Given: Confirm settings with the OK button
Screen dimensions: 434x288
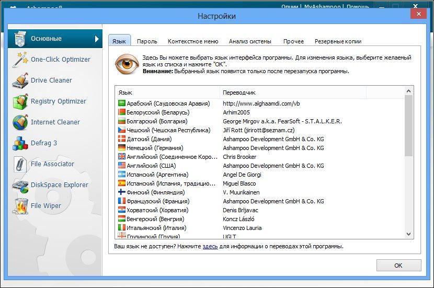Looking at the screenshot, I should click(x=398, y=266).
